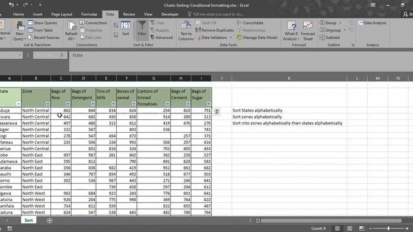Open Outline dialog launcher
This screenshot has width=413, height=232.
coord(353,45)
